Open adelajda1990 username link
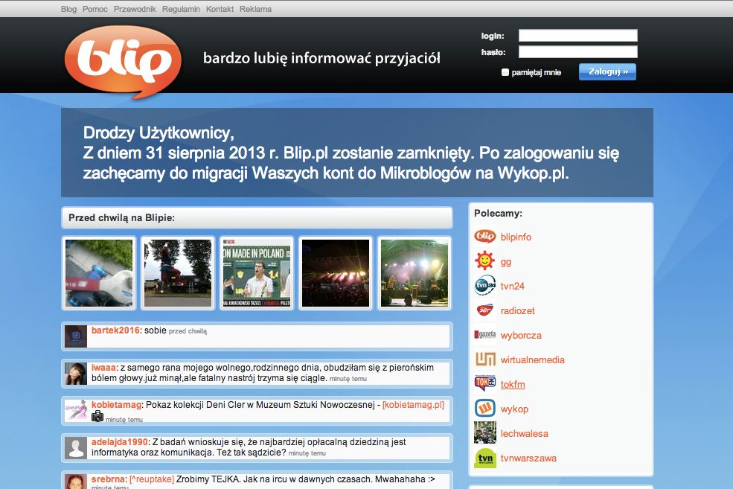The width and height of the screenshot is (733, 489). click(x=120, y=442)
